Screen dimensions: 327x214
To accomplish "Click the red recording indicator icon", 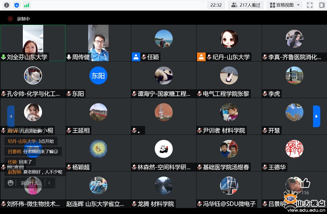I will pos(10,19).
